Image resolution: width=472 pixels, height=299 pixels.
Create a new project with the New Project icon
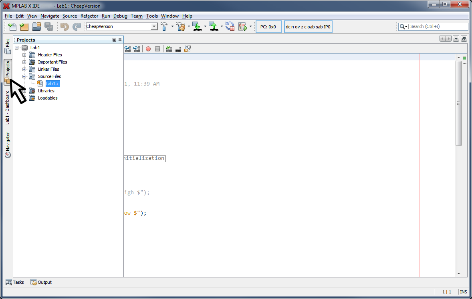(24, 26)
